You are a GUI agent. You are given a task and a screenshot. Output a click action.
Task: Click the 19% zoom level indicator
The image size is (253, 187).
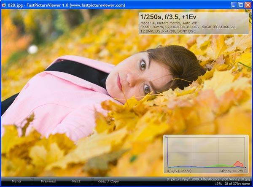(218, 184)
